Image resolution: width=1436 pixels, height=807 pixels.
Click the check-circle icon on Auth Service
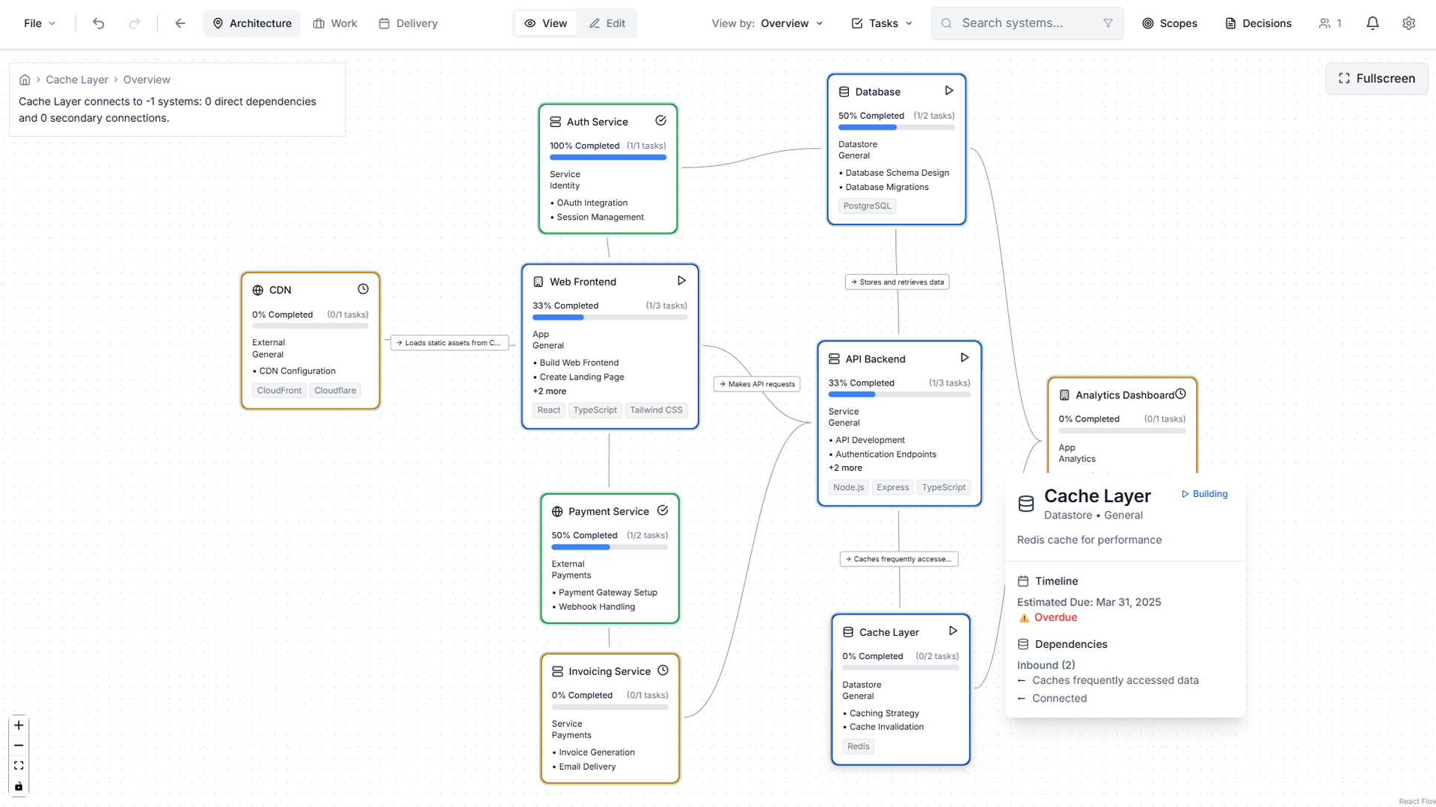point(661,120)
